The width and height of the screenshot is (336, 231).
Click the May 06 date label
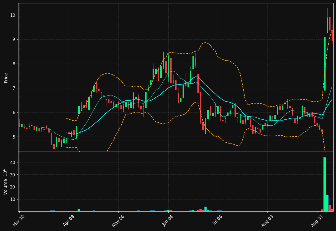click(x=118, y=221)
